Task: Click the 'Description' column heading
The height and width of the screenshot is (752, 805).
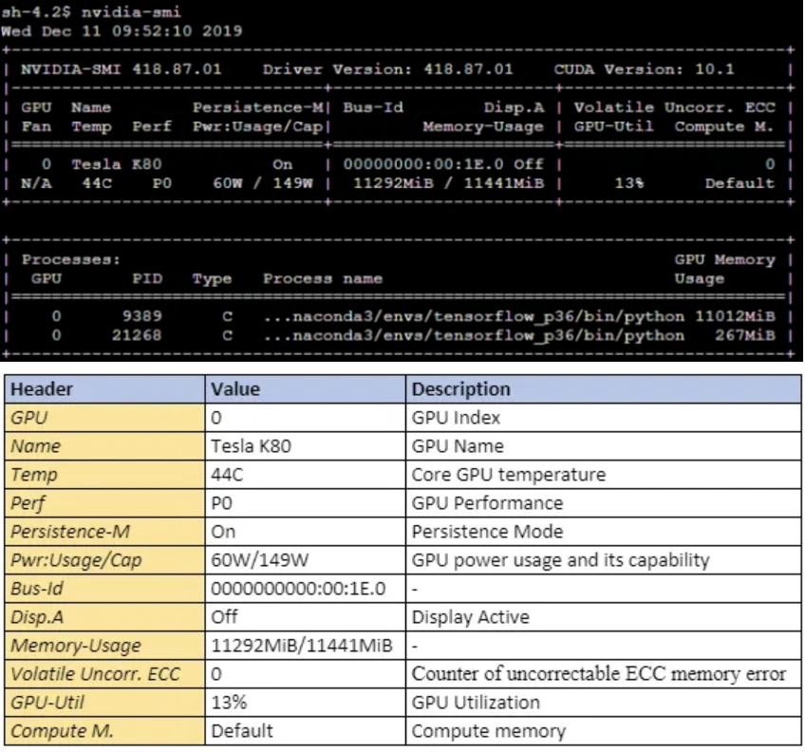Action: tap(460, 389)
